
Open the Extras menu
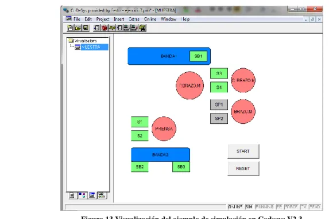pos(134,19)
